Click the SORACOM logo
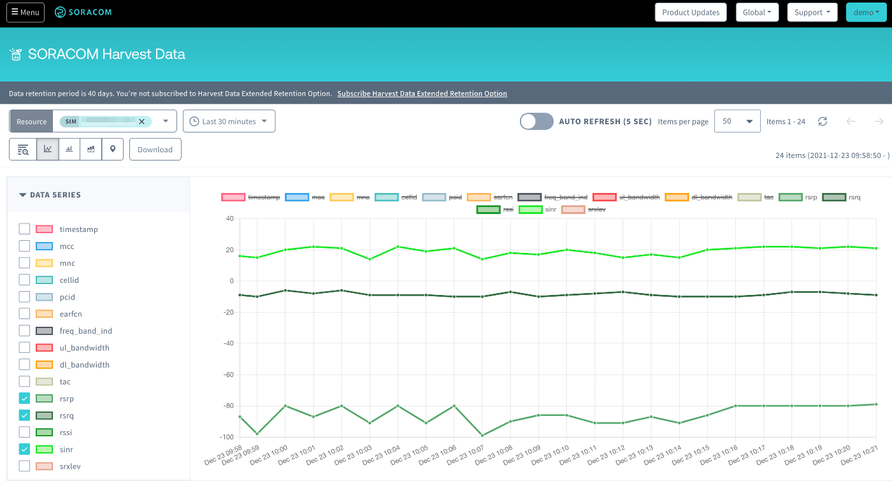 point(83,12)
